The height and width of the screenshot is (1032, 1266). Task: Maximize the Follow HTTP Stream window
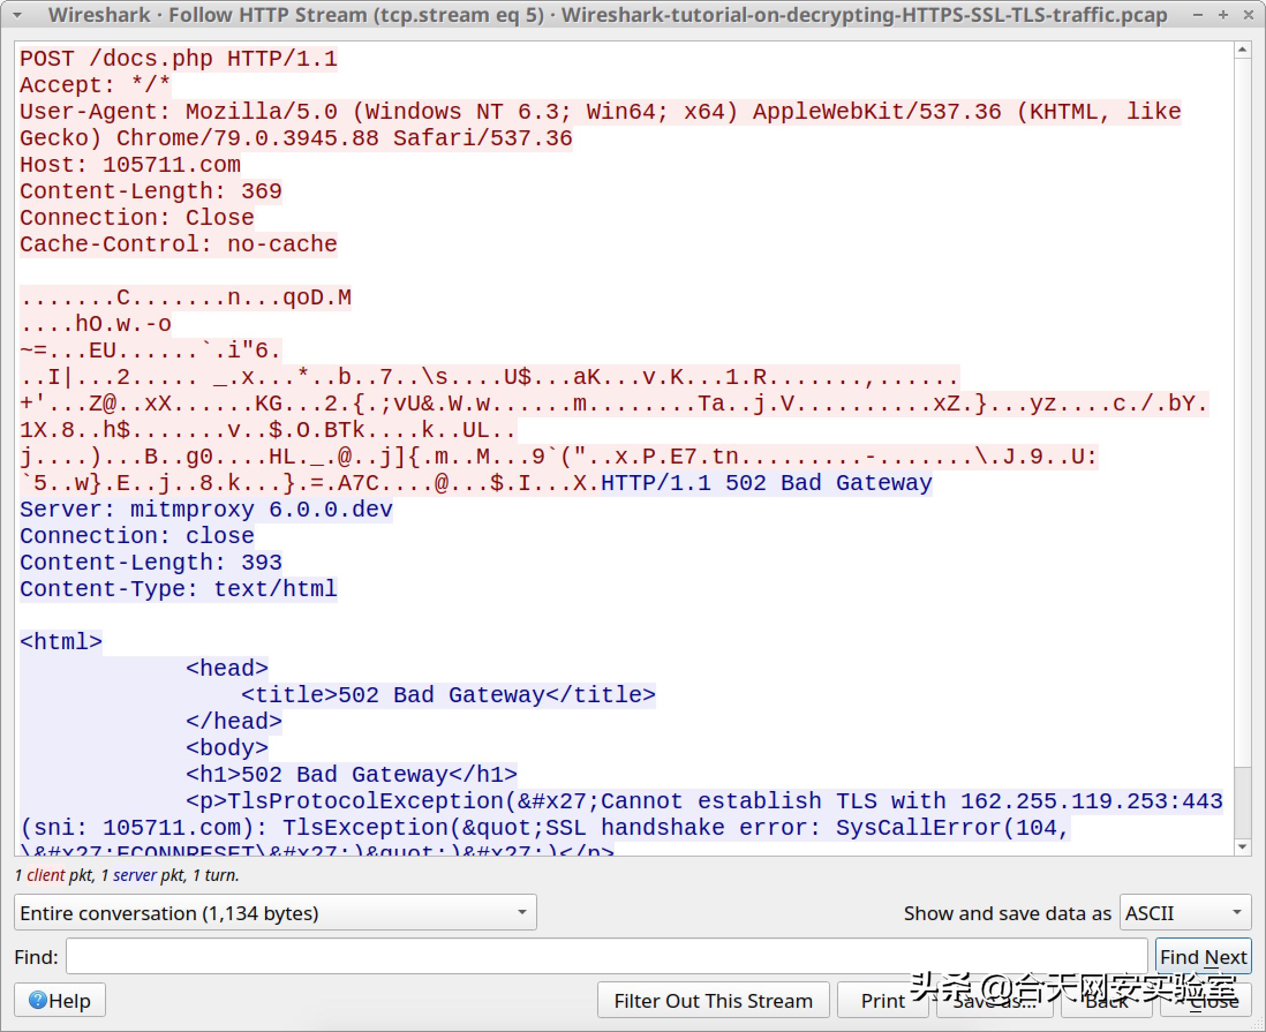(1223, 16)
